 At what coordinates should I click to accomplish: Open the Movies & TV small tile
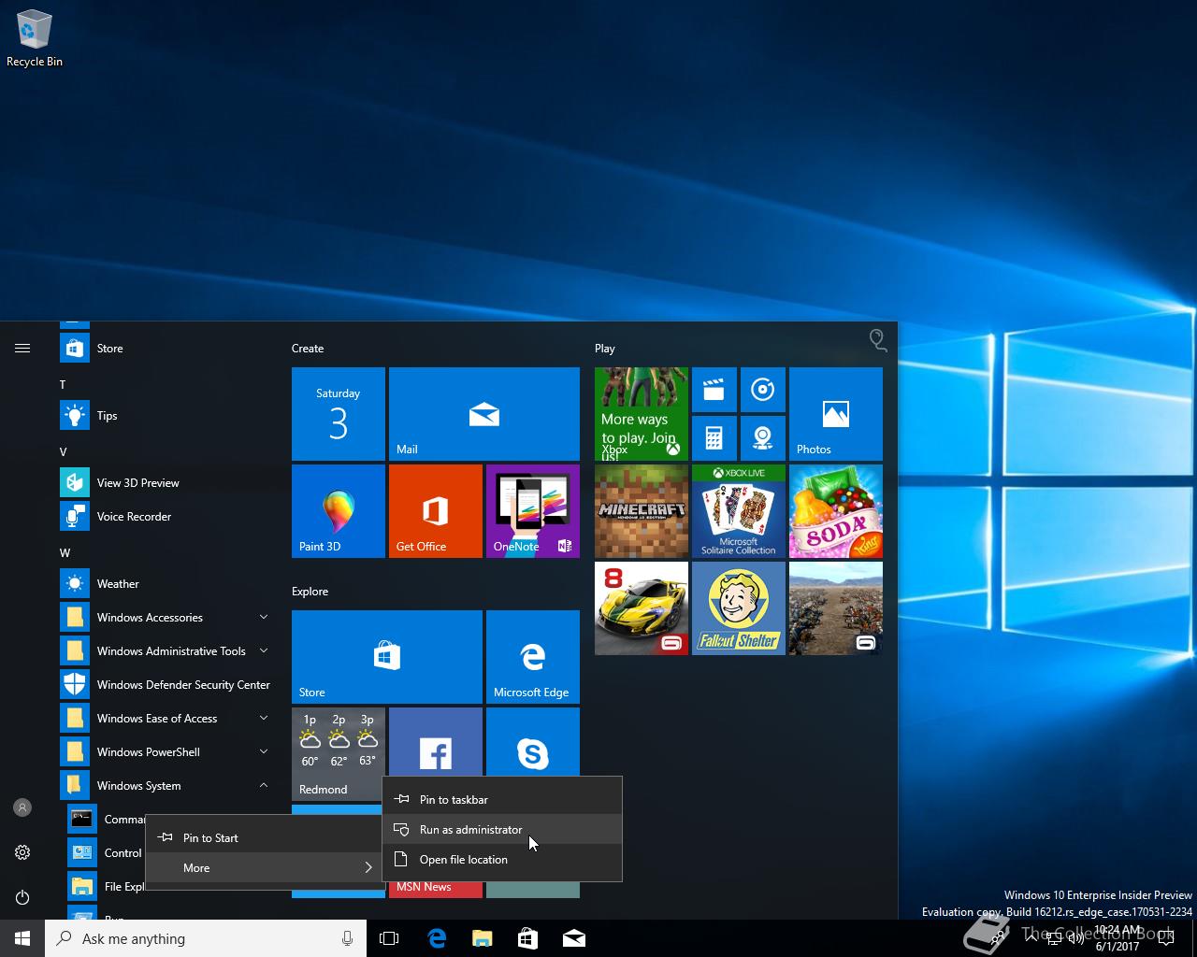(714, 390)
